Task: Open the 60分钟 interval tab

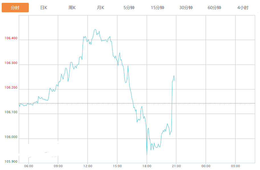Action: point(214,8)
